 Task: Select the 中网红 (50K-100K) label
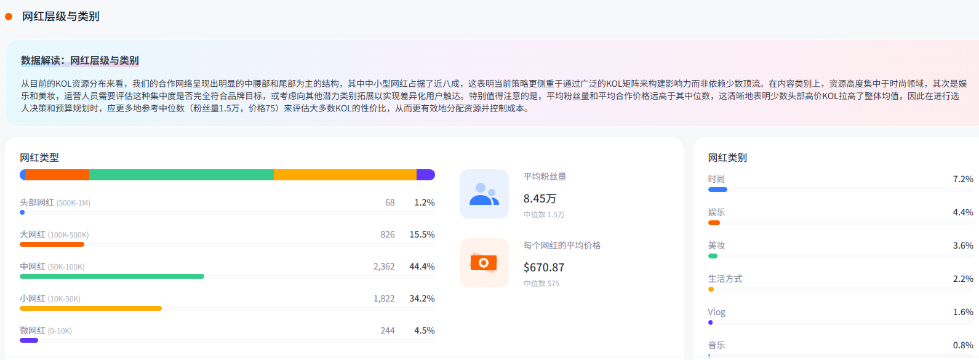(x=52, y=266)
